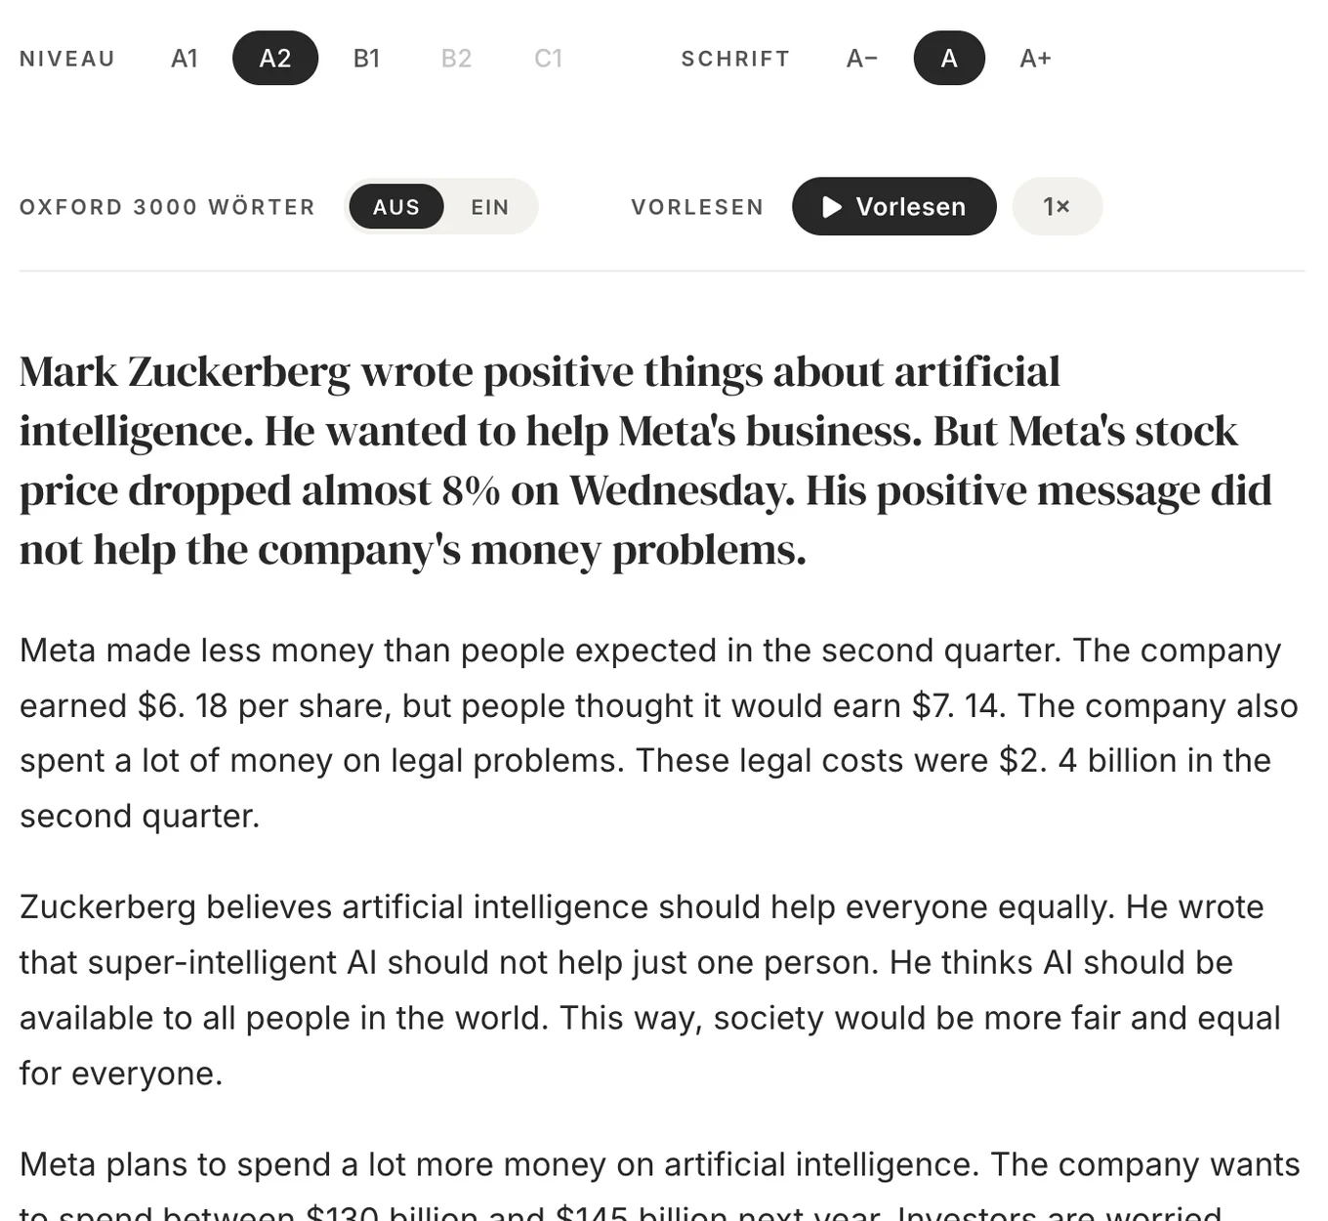Viewport: 1328px width, 1221px height.
Task: Click the OXFORD 3000 WÖRTER label
Action: (x=168, y=207)
